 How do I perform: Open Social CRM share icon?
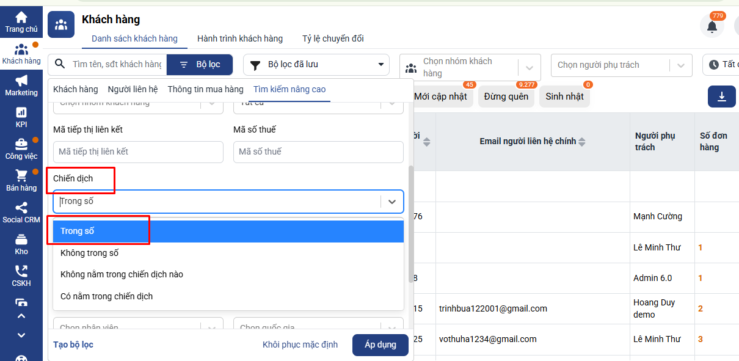point(21,208)
